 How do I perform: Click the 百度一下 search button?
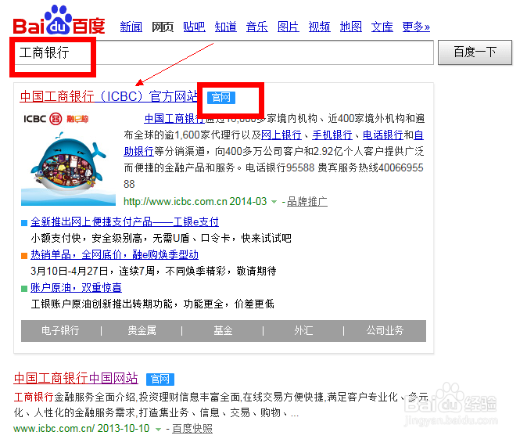coord(475,52)
